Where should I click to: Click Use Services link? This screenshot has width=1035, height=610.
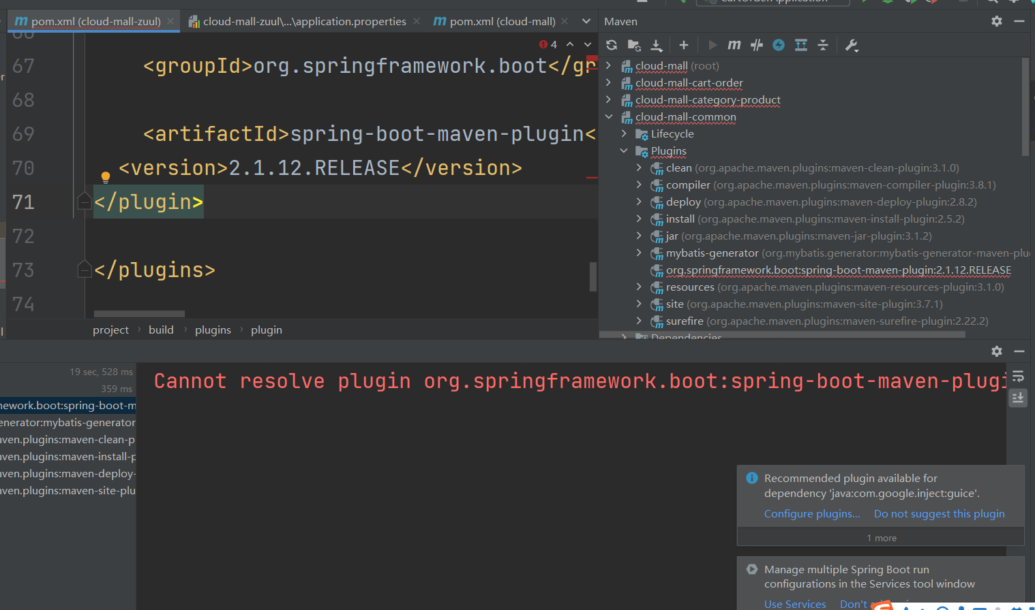[795, 604]
